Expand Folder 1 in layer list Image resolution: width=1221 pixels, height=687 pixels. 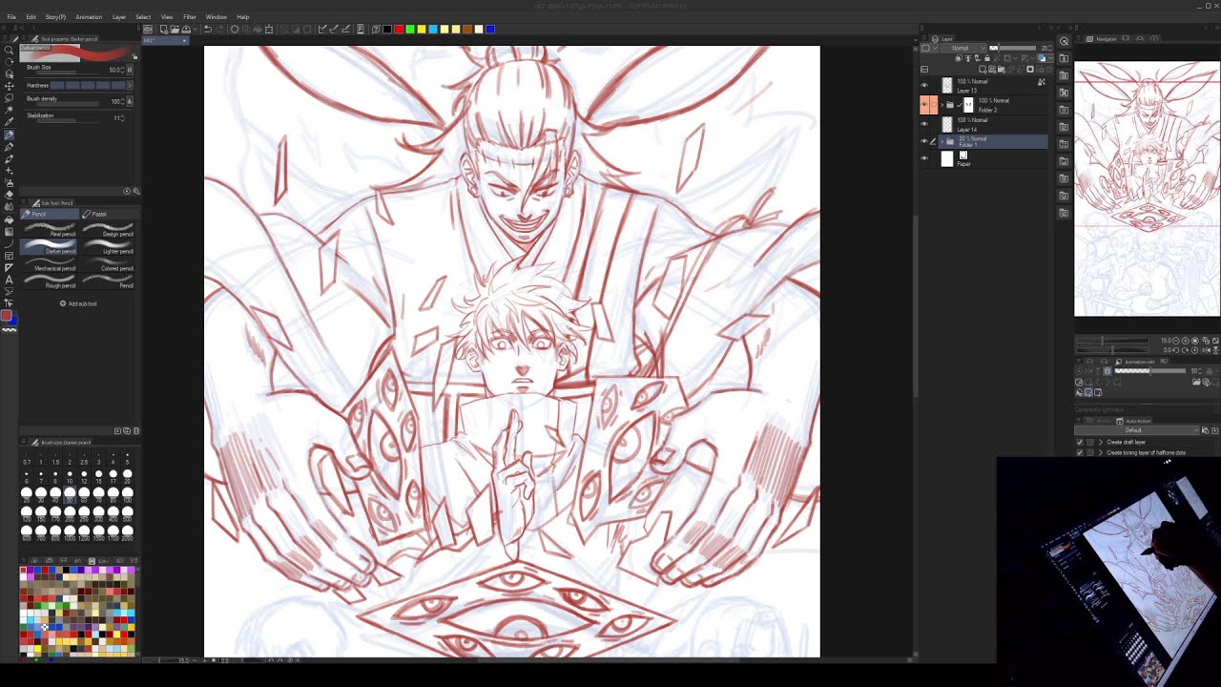942,141
